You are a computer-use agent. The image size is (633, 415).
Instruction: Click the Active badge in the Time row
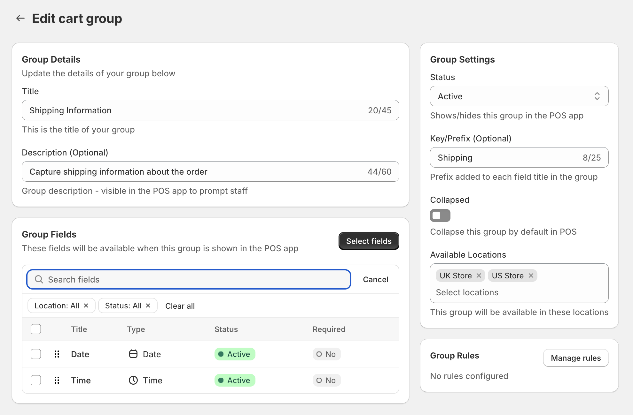coord(235,380)
